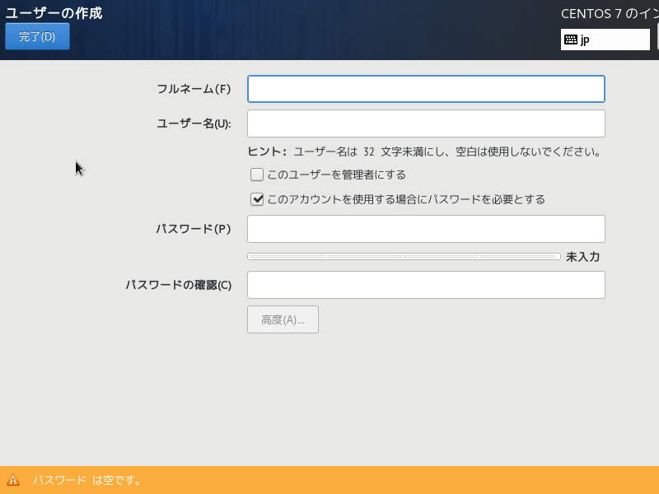659x494 pixels.
Task: Enable このユーザーを管理者にする checkbox
Action: (257, 175)
